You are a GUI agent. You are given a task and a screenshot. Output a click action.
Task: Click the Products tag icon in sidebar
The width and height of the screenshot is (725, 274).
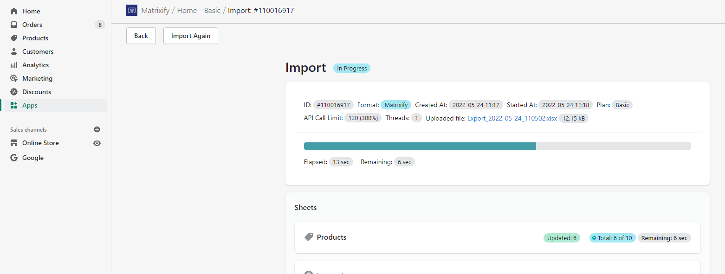(x=14, y=38)
